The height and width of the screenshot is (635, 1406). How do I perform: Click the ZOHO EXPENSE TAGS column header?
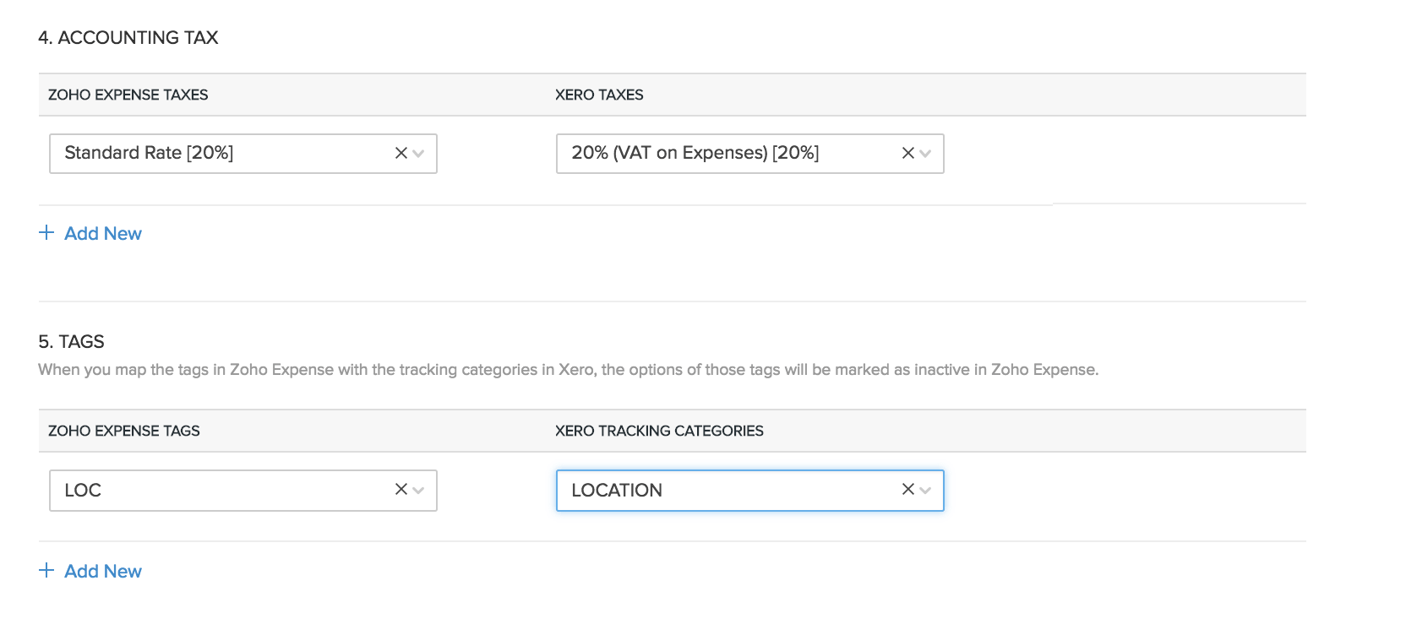tap(123, 431)
